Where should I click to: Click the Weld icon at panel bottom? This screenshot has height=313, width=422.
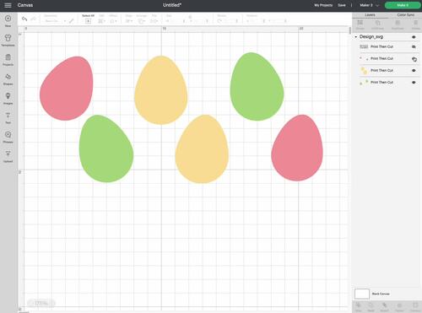[x=371, y=305]
